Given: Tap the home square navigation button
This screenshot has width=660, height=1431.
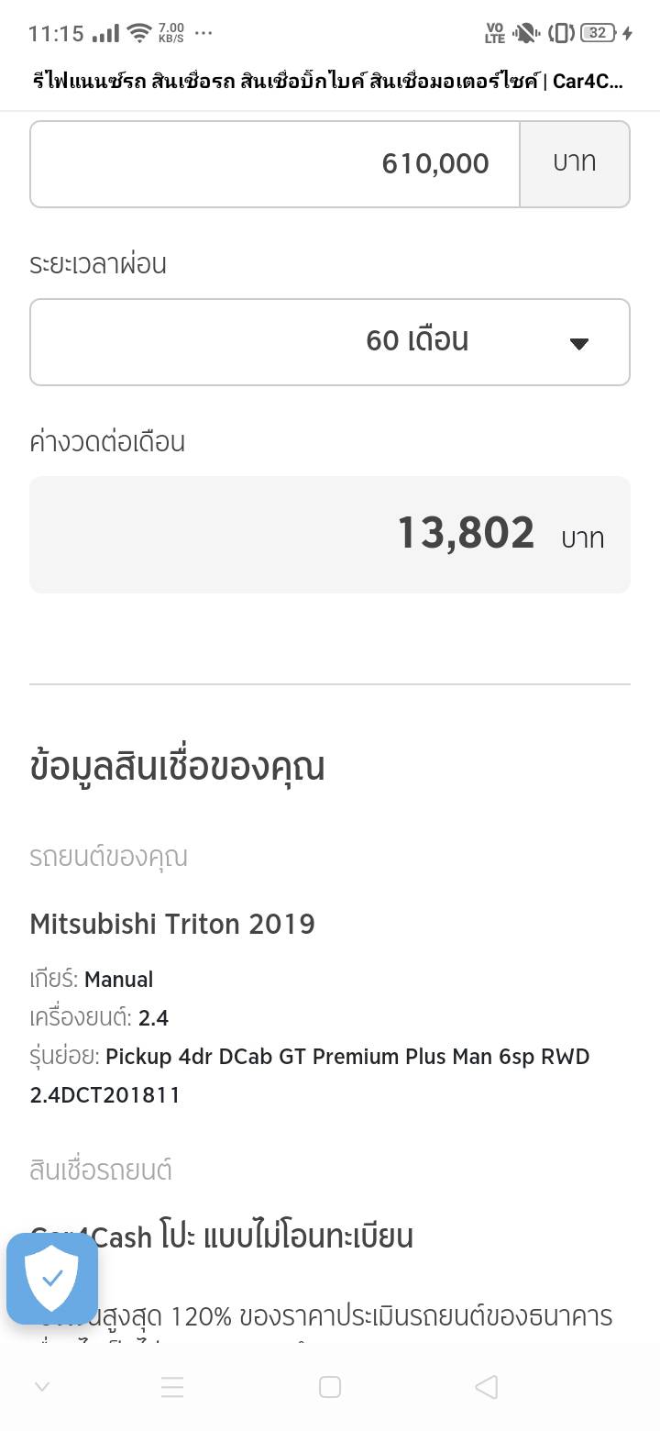Looking at the screenshot, I should click(x=330, y=1387).
